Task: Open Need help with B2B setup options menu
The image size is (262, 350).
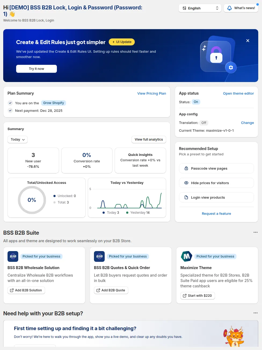Action: pos(256,313)
